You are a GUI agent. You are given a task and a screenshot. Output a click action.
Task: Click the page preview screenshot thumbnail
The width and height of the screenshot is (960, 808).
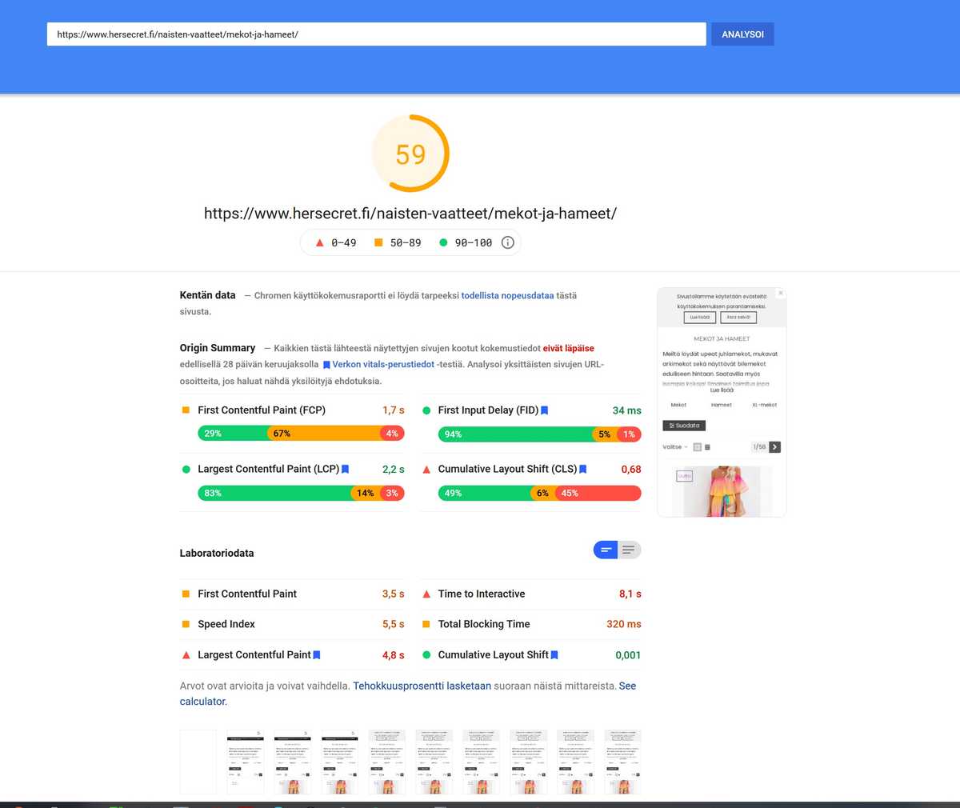pyautogui.click(x=722, y=402)
